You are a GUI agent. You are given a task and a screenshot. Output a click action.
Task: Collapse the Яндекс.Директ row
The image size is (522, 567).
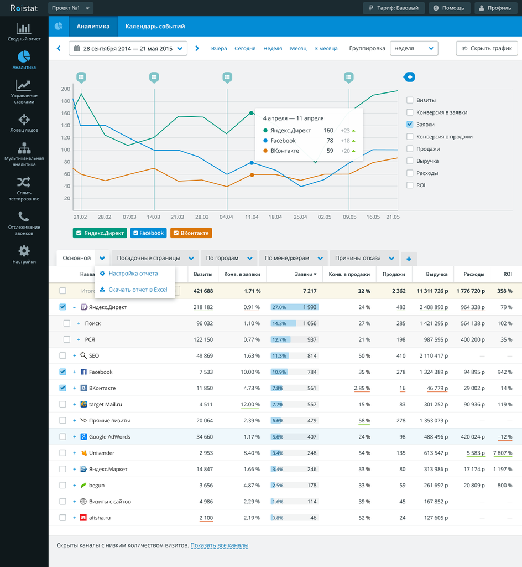pyautogui.click(x=74, y=307)
